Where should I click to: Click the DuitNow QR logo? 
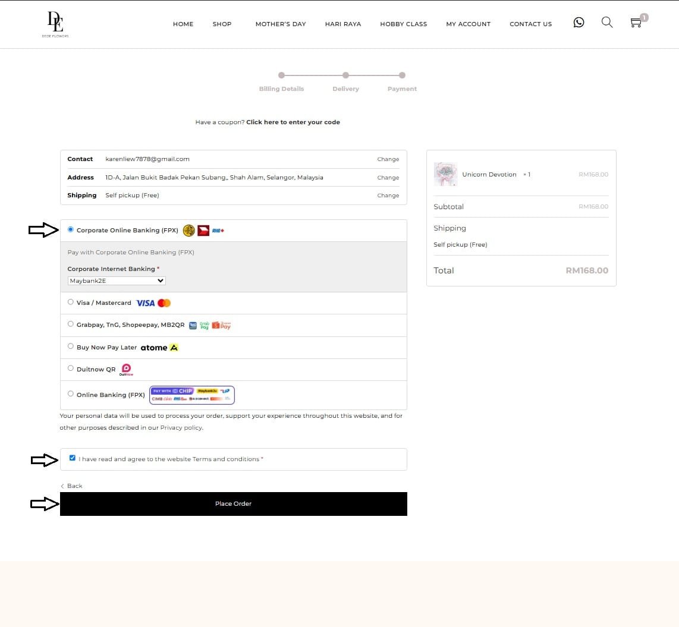[x=126, y=370]
